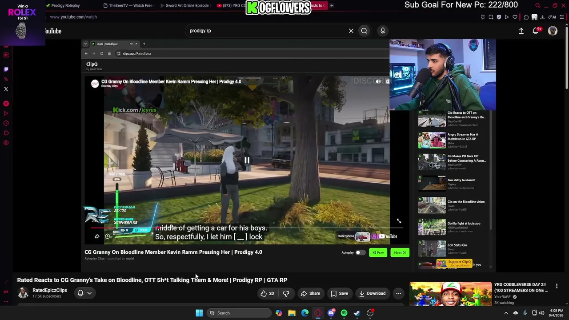
Task: Open more actions ellipsis under video
Action: point(398,293)
